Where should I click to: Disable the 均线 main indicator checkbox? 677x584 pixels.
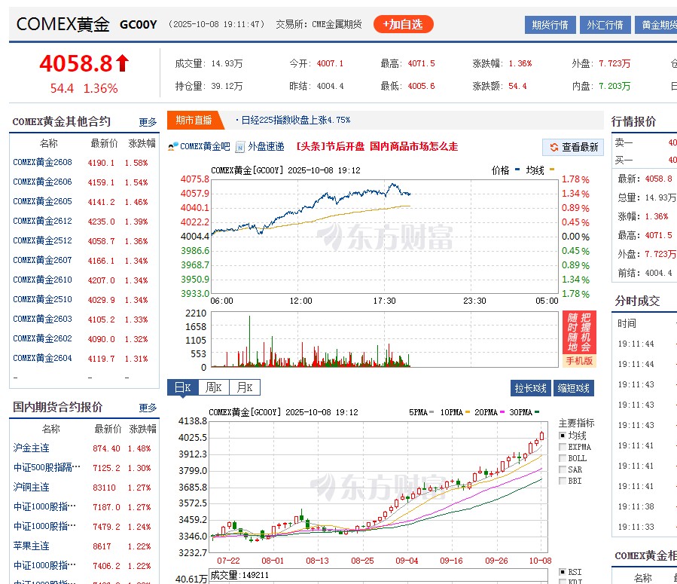[x=563, y=436]
